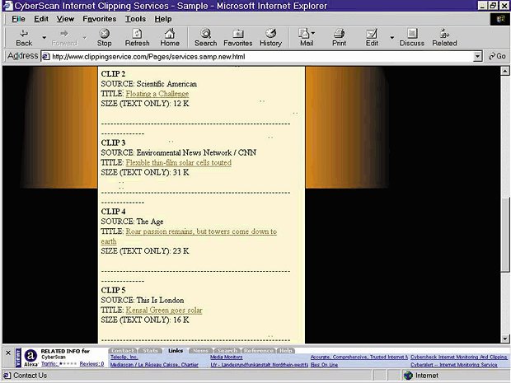Expand the Edit button dropdown arrow
This screenshot has height=383, width=511.
coord(391,38)
